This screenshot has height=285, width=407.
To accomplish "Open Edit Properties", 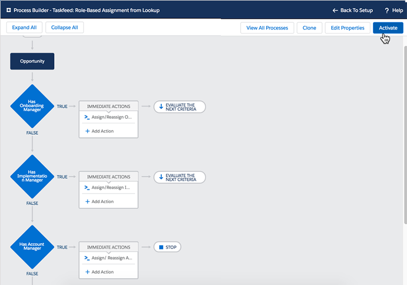I will coord(348,28).
